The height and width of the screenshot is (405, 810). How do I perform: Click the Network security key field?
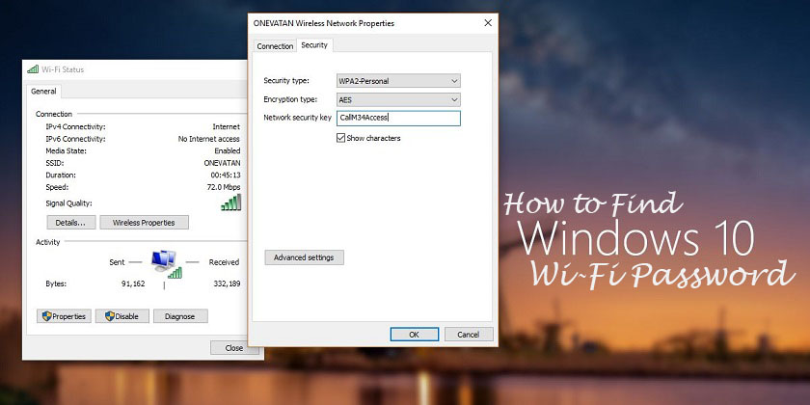tap(398, 119)
